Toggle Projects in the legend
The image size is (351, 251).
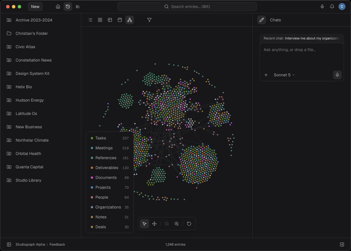(x=110, y=187)
